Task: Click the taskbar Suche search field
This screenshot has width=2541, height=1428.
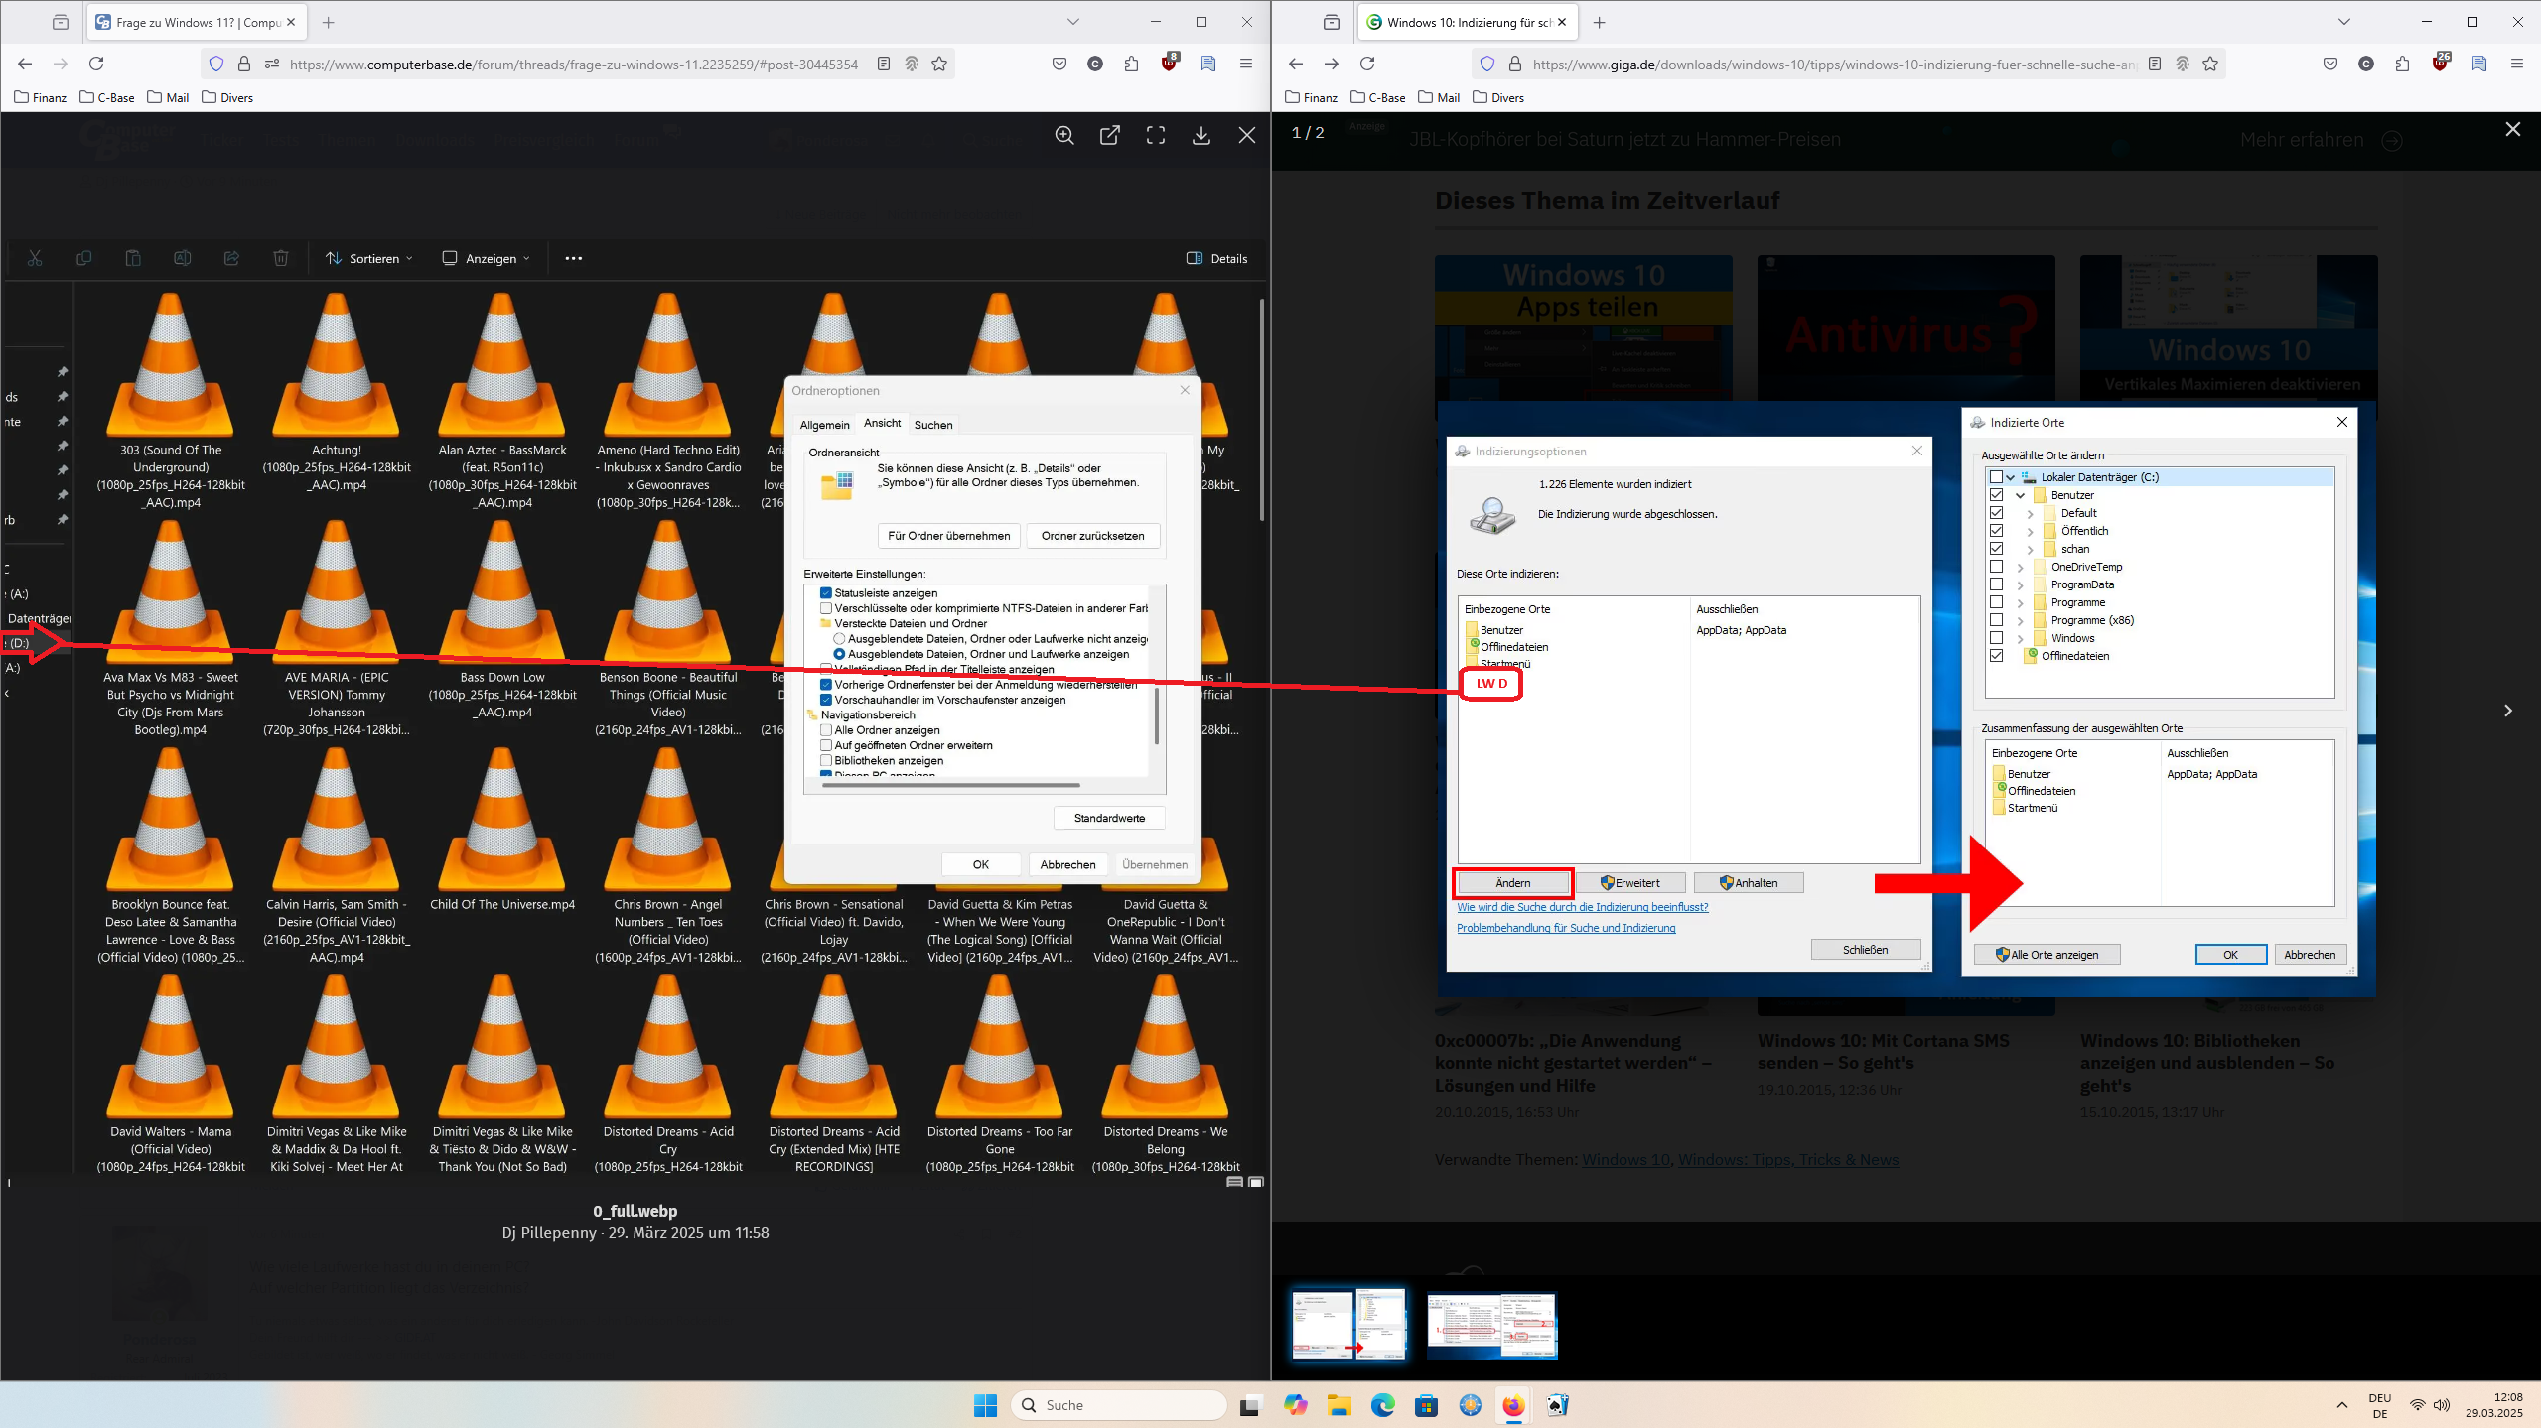Action: 1120,1405
